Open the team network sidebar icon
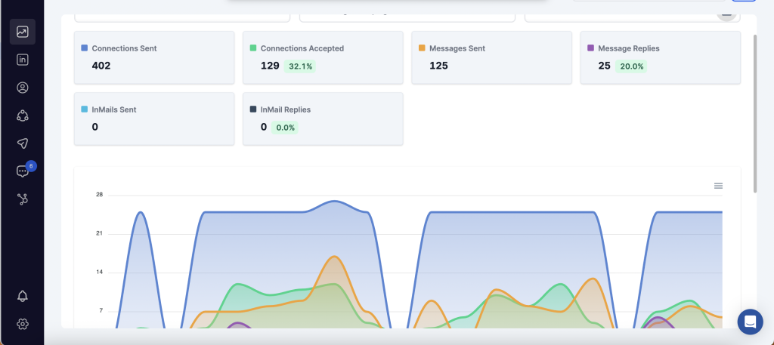The height and width of the screenshot is (345, 774). [x=23, y=116]
